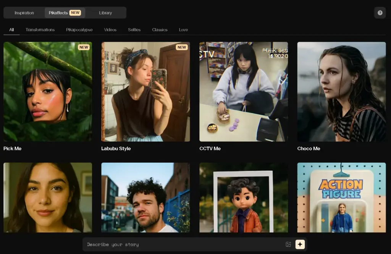Select the Pikaffects tab
Image resolution: width=391 pixels, height=254 pixels.
tap(65, 13)
